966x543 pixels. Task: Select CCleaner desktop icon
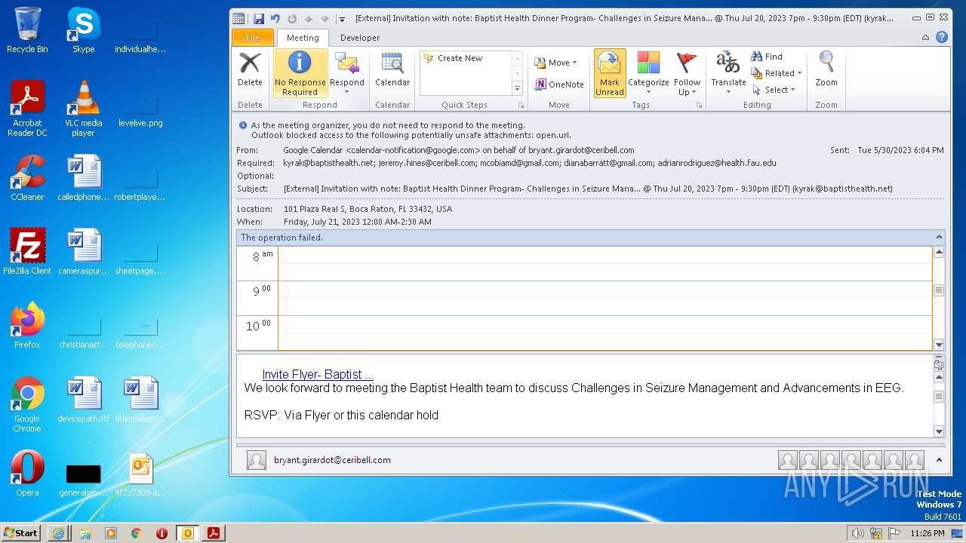(x=27, y=179)
